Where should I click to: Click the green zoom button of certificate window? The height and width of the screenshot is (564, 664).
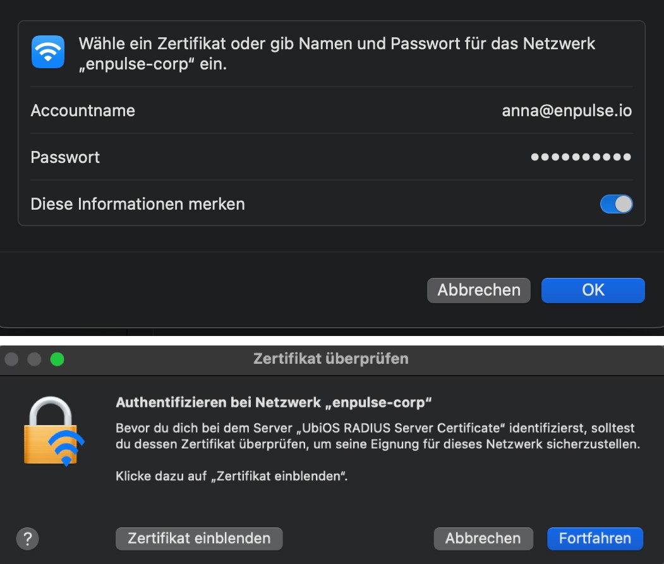point(57,359)
